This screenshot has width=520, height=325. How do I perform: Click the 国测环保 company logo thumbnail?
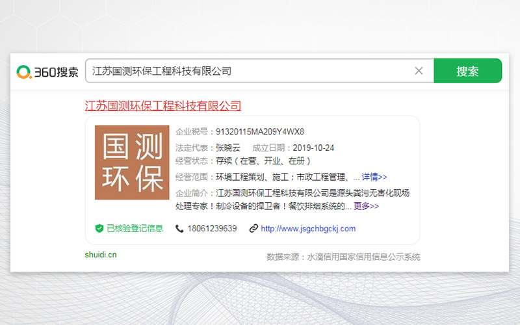tap(132, 162)
